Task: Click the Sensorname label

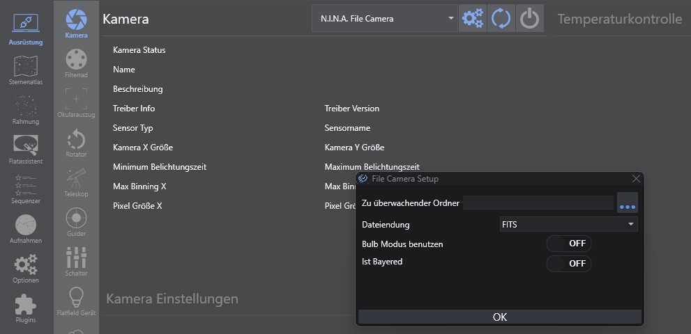Action: pyautogui.click(x=347, y=128)
